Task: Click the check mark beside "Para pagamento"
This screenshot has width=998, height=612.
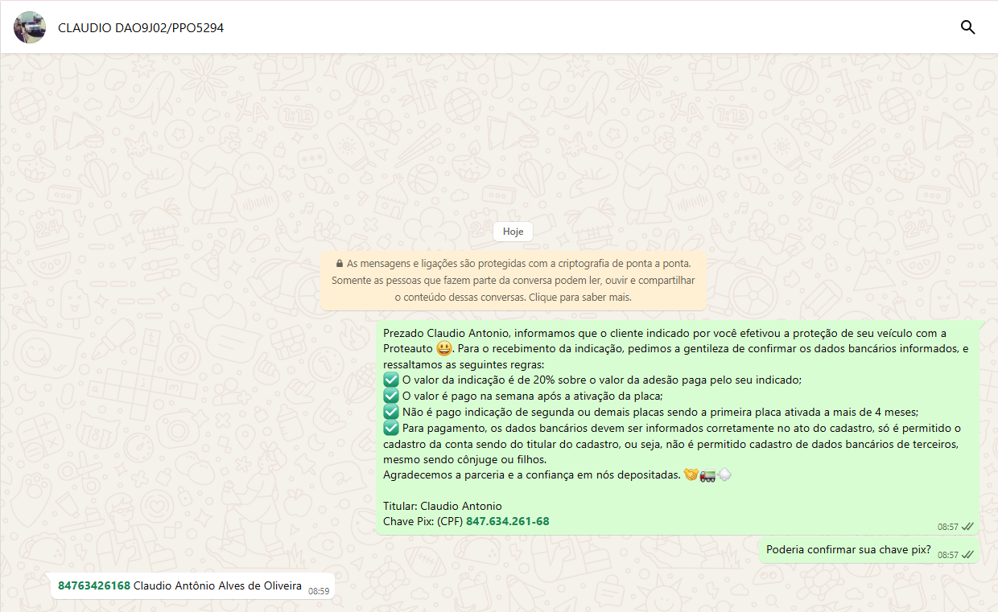Action: pos(391,428)
